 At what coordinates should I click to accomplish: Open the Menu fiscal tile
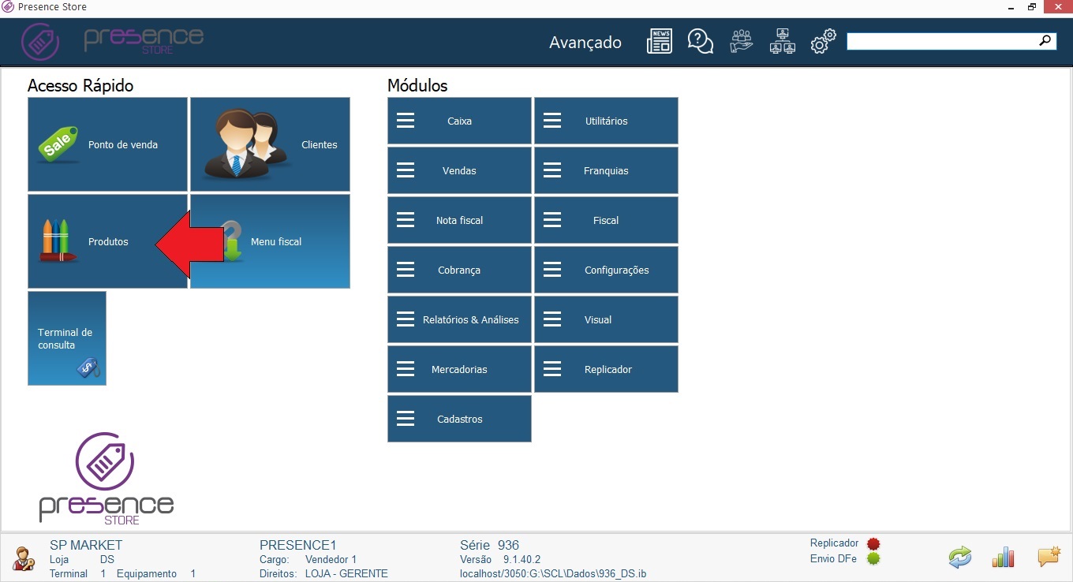point(270,241)
